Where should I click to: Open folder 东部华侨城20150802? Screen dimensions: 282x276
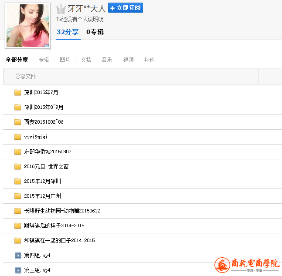click(48, 151)
